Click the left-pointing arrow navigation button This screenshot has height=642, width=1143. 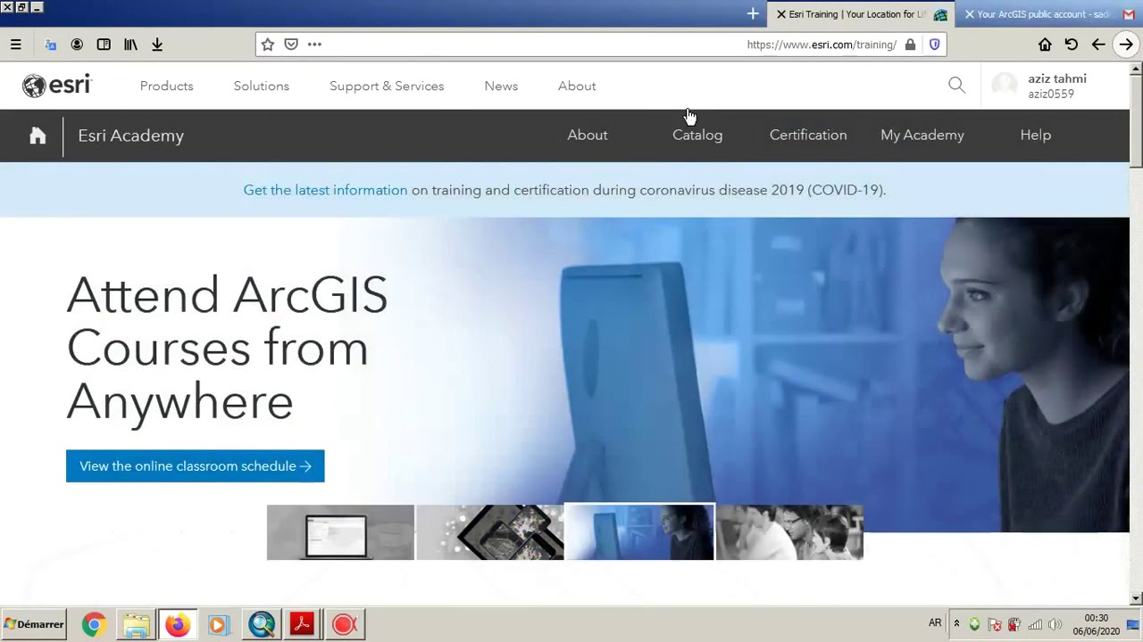pyautogui.click(x=1098, y=45)
